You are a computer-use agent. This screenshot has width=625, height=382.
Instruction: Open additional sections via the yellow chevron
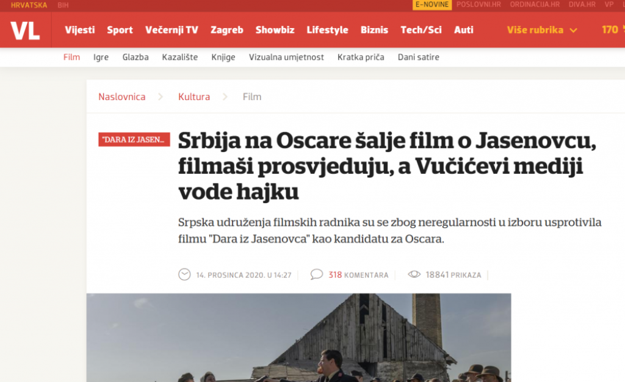tap(573, 29)
